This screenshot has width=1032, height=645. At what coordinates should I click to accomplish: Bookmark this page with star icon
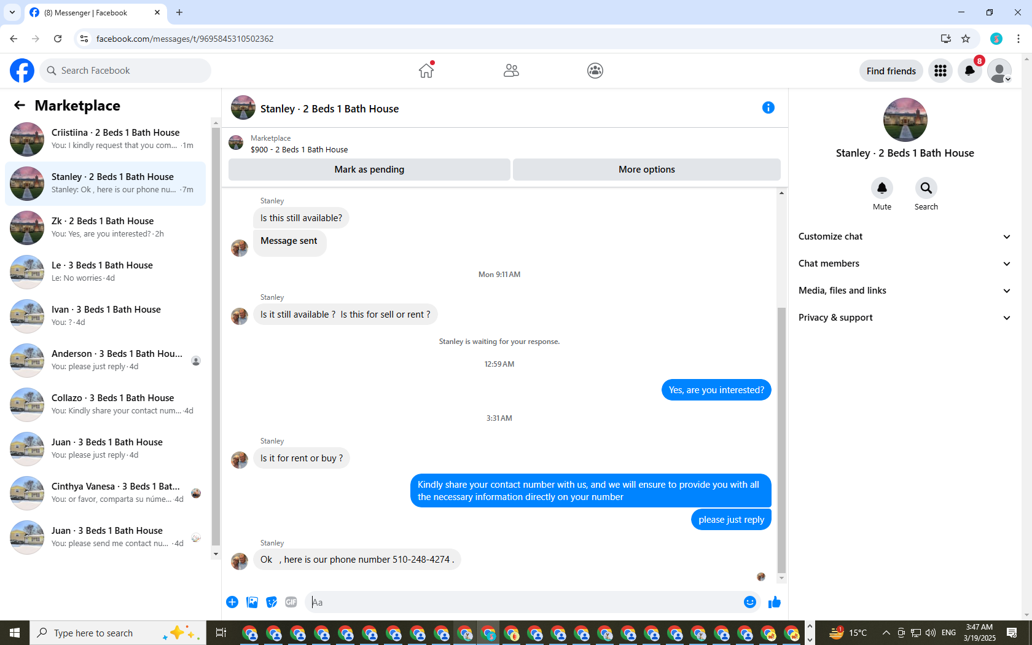click(966, 39)
